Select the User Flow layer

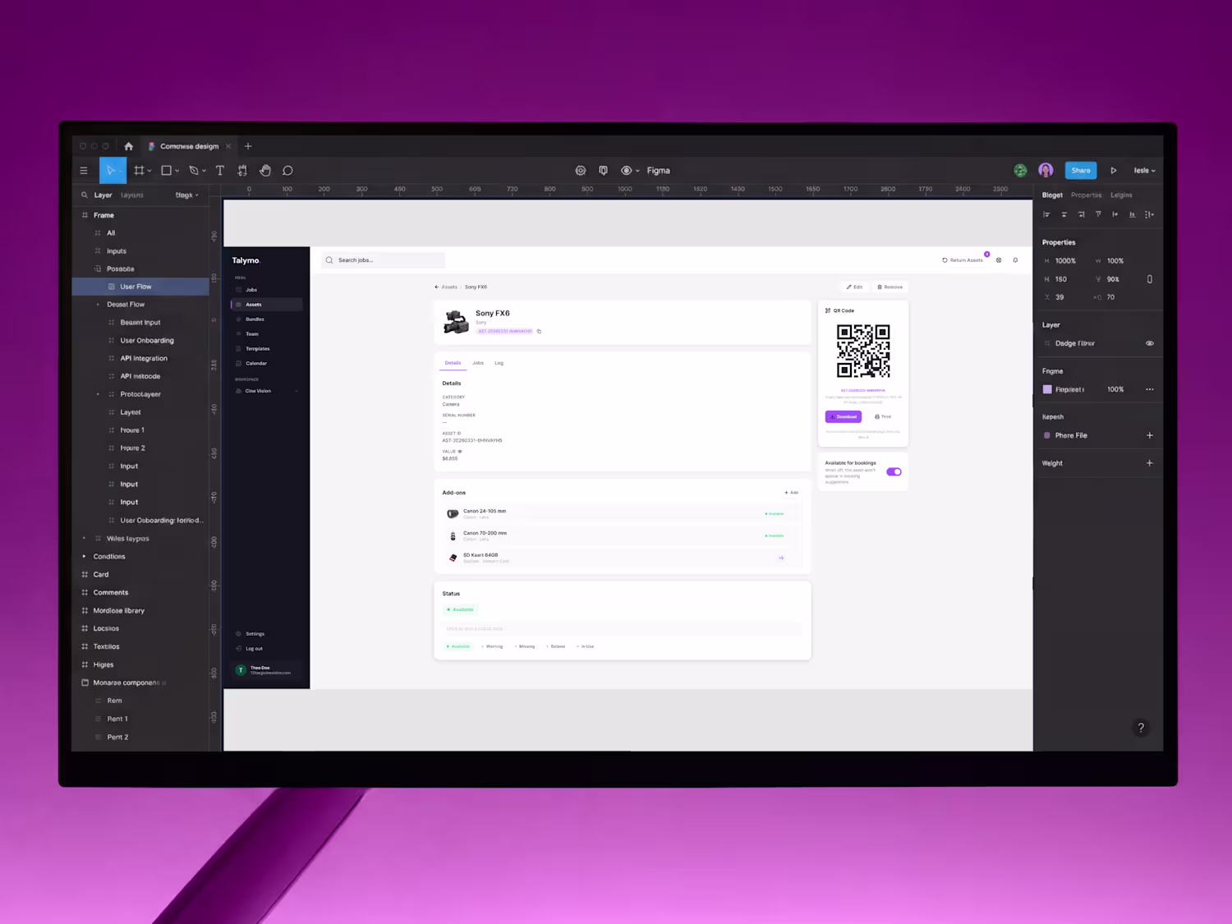point(140,287)
